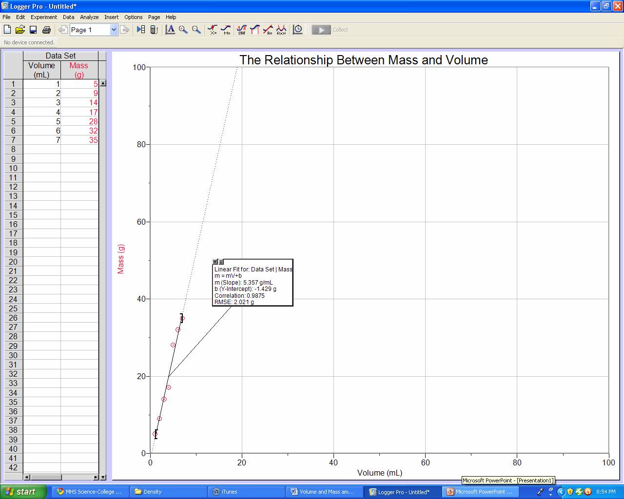Click the import from calculator icon

tap(154, 30)
